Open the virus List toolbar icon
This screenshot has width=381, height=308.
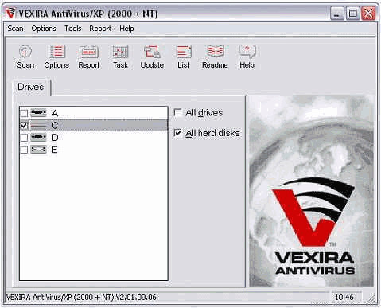click(184, 52)
